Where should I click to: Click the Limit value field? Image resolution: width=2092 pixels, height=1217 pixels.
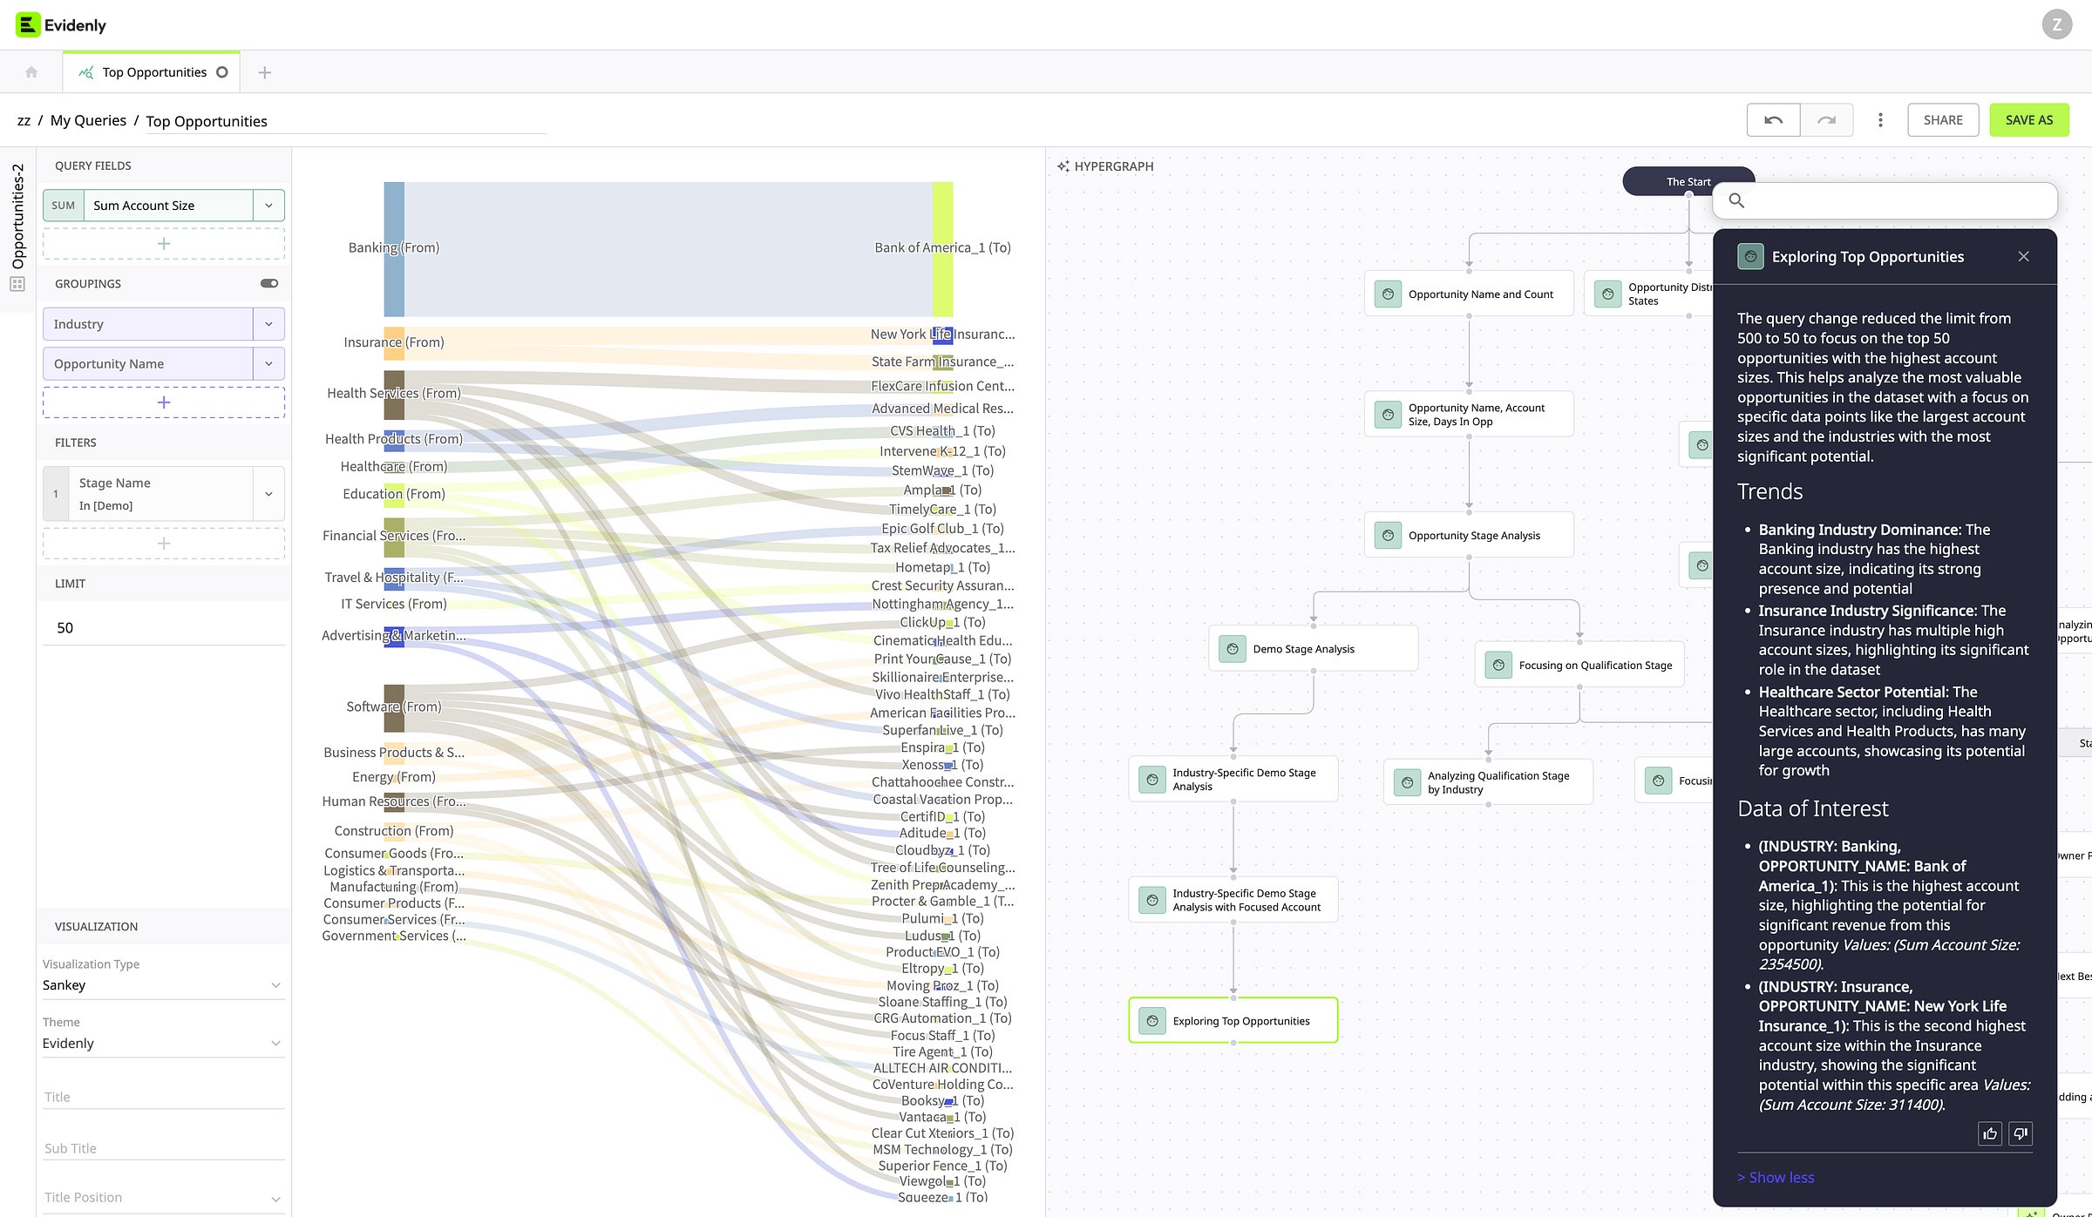[164, 628]
